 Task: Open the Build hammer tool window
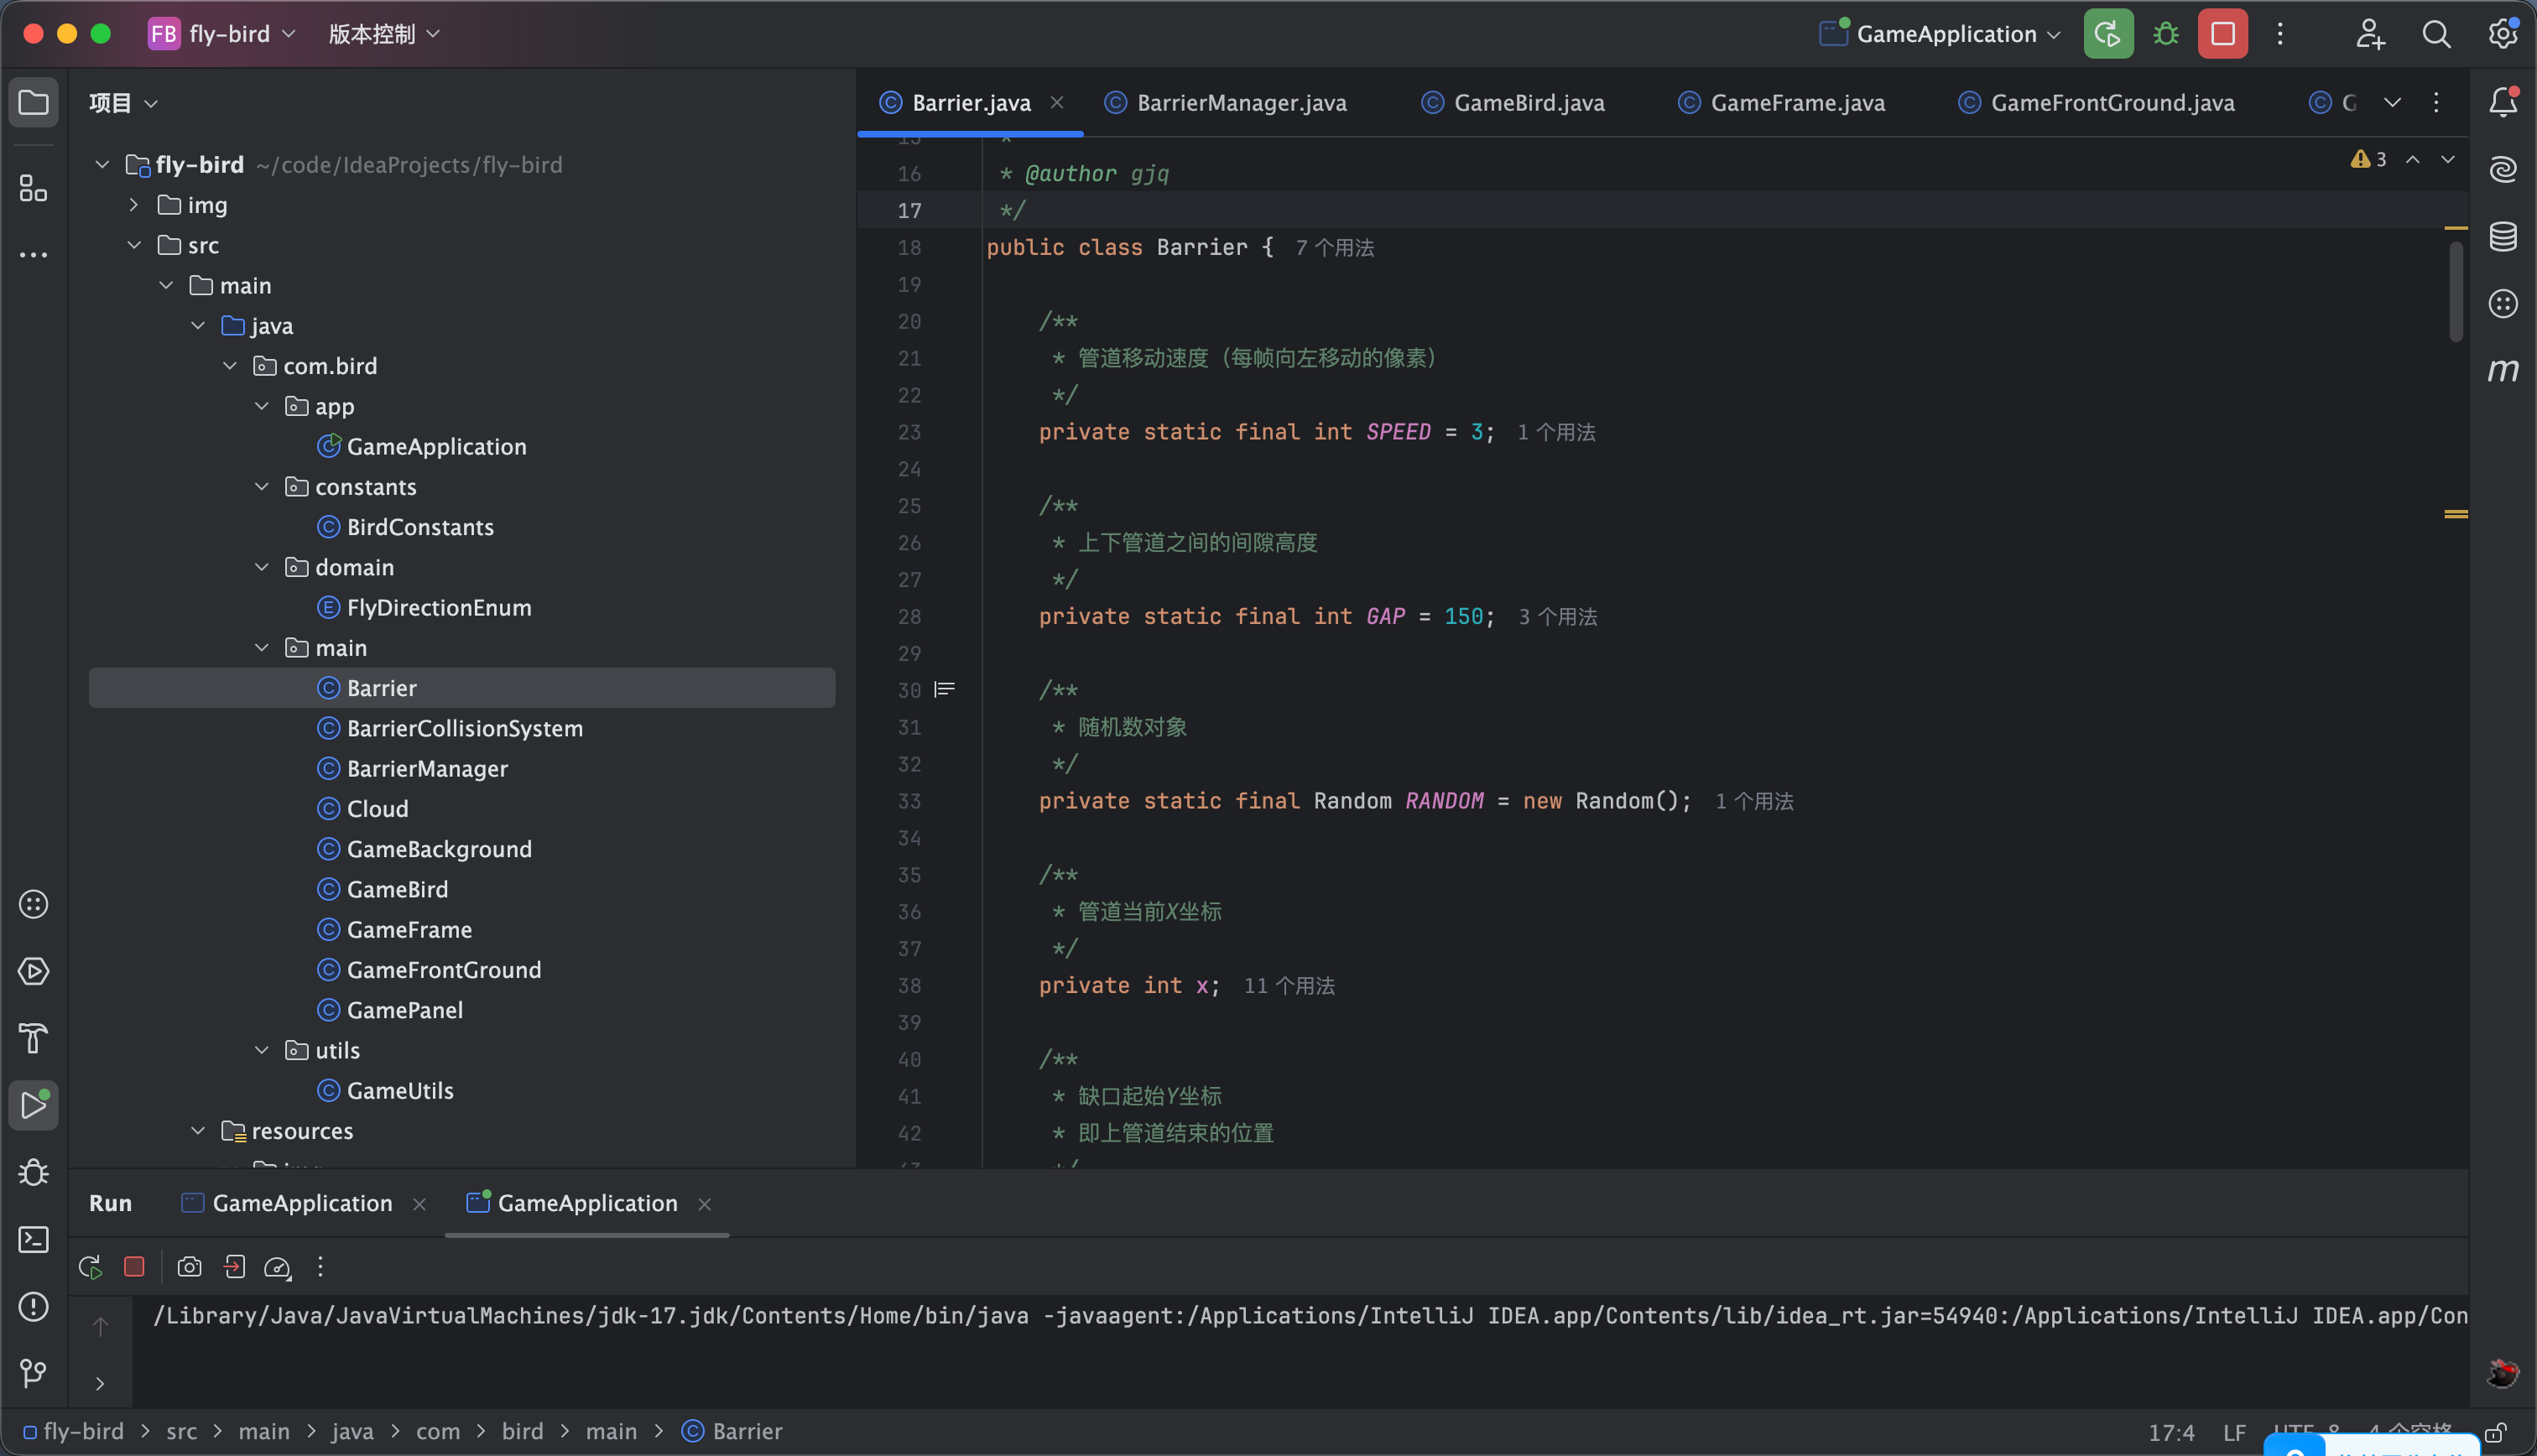coord(33,1038)
